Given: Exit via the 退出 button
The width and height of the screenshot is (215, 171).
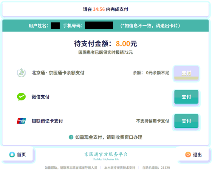Looking at the screenshot, I should (x=194, y=155).
